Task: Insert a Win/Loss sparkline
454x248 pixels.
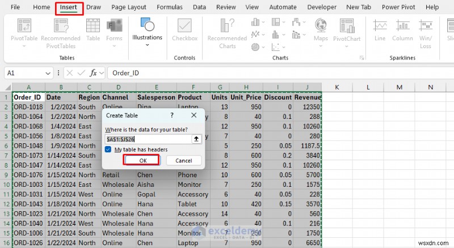Action: 426,33
